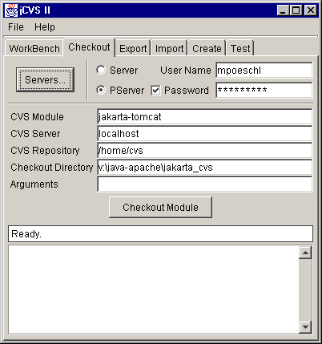The height and width of the screenshot is (344, 322).
Task: Select the Server radio button
Action: pos(101,70)
